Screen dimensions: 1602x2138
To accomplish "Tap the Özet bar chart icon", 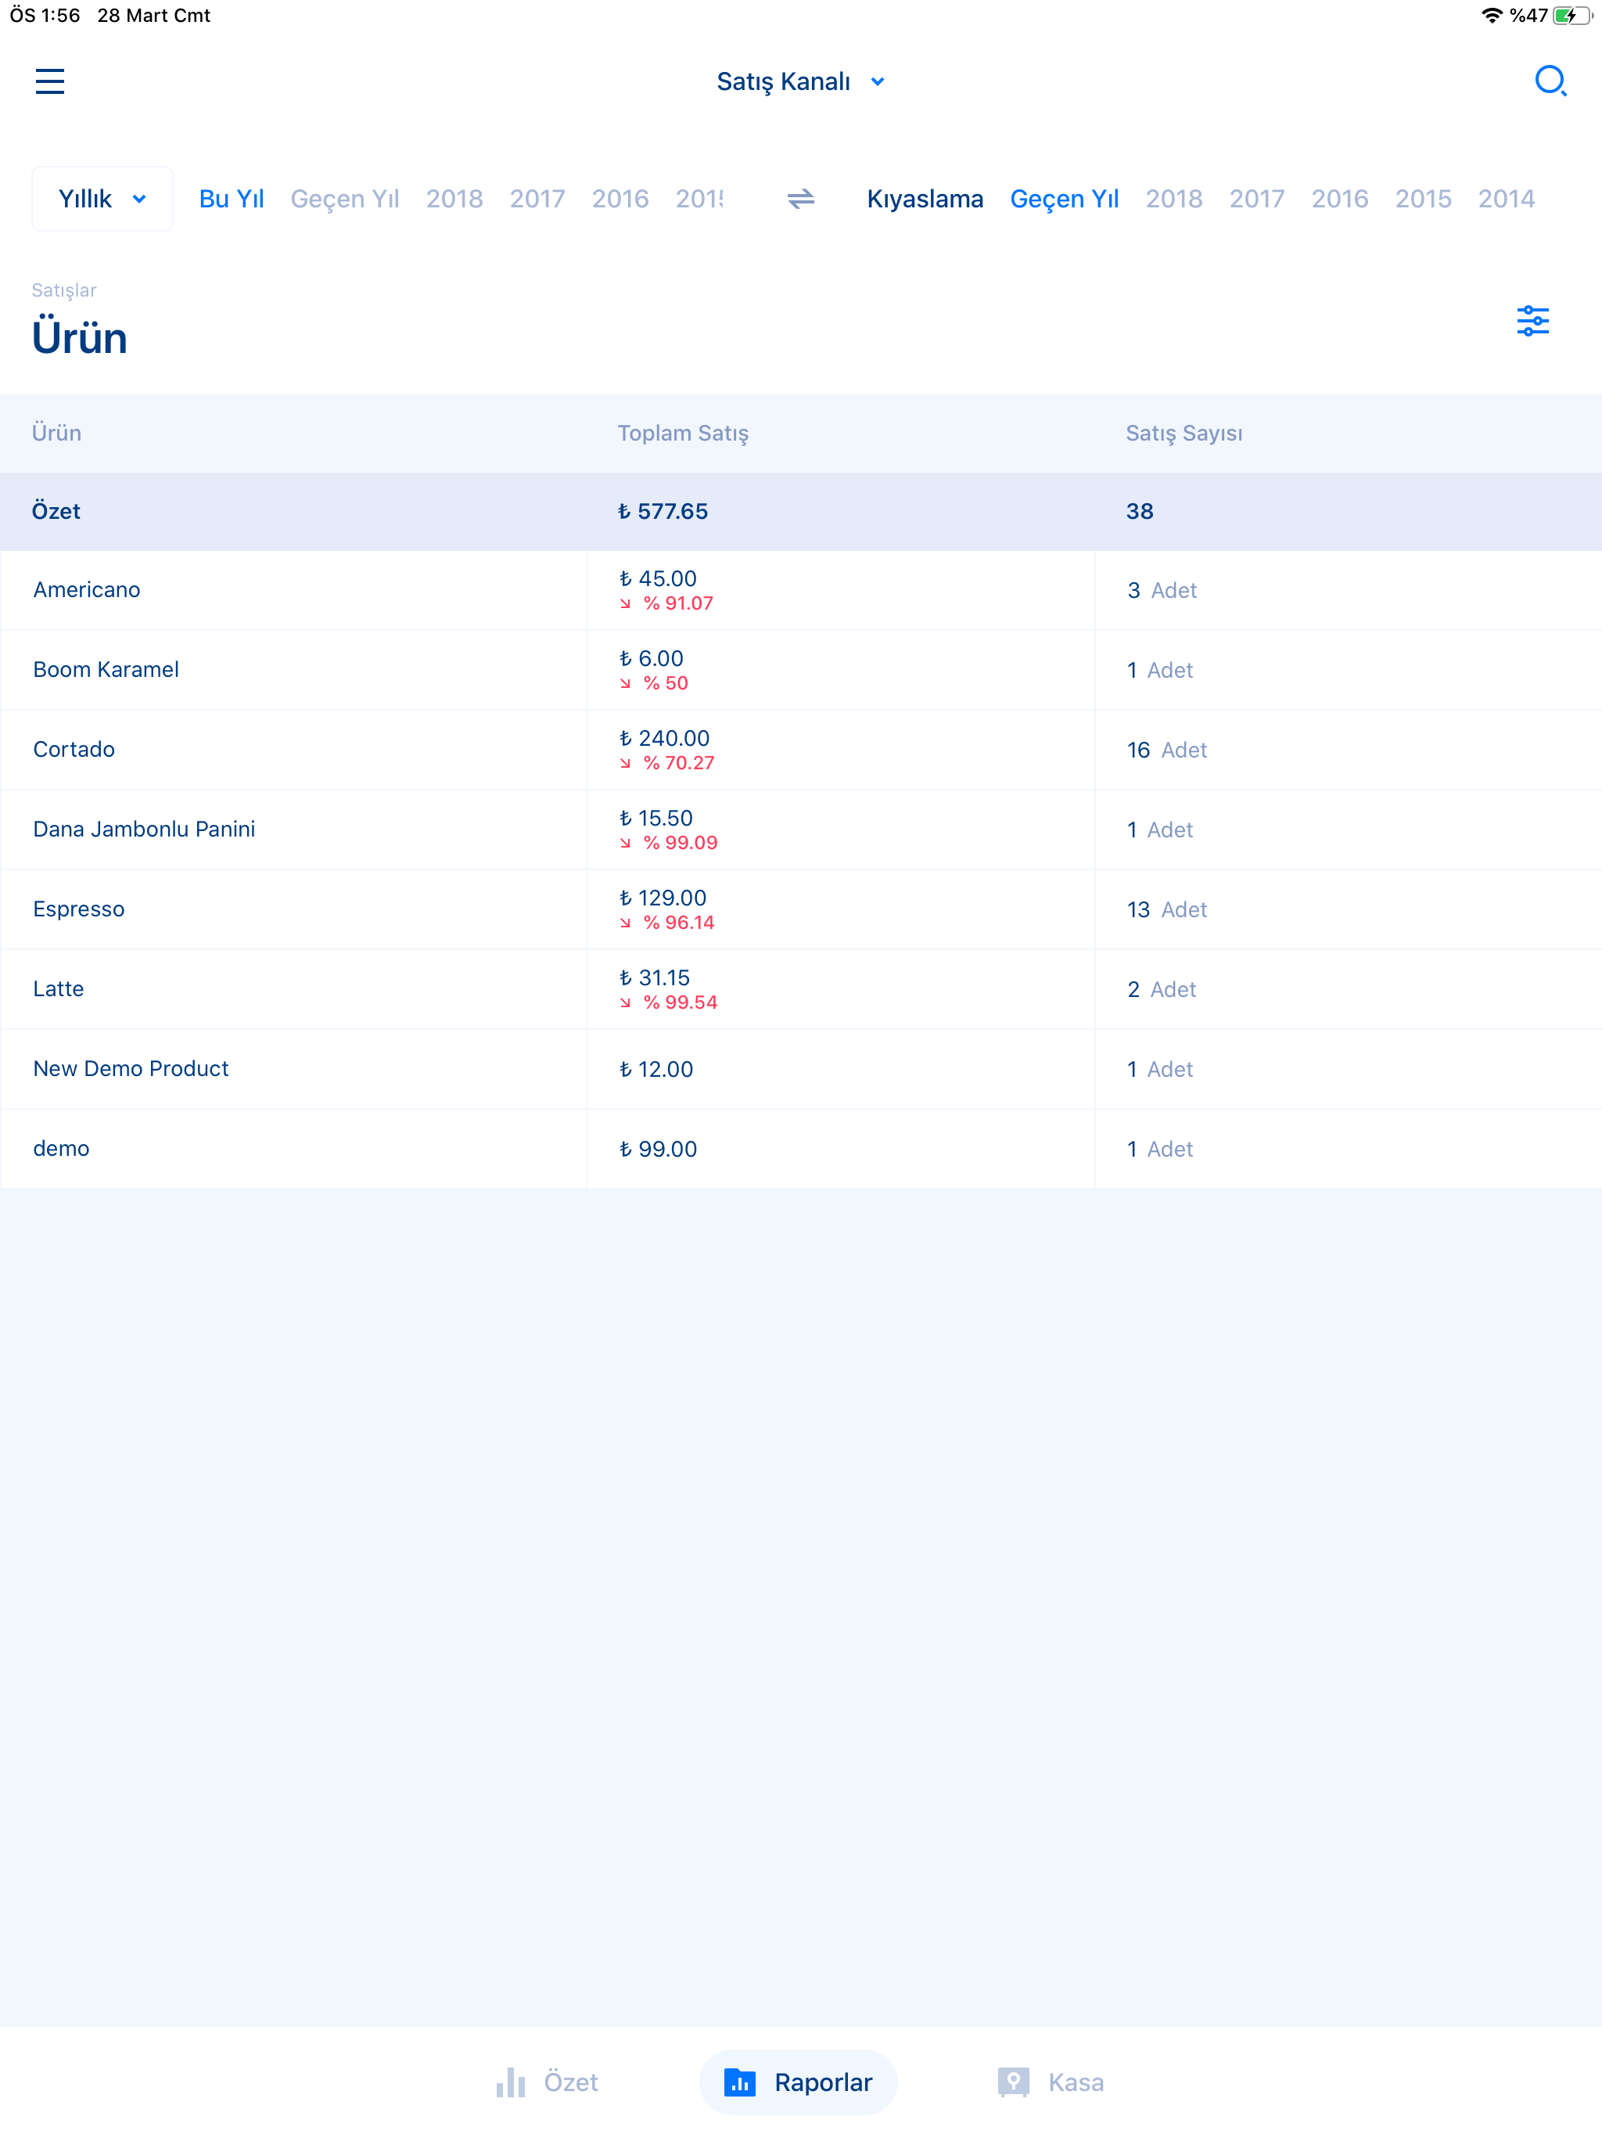I will 510,2082.
